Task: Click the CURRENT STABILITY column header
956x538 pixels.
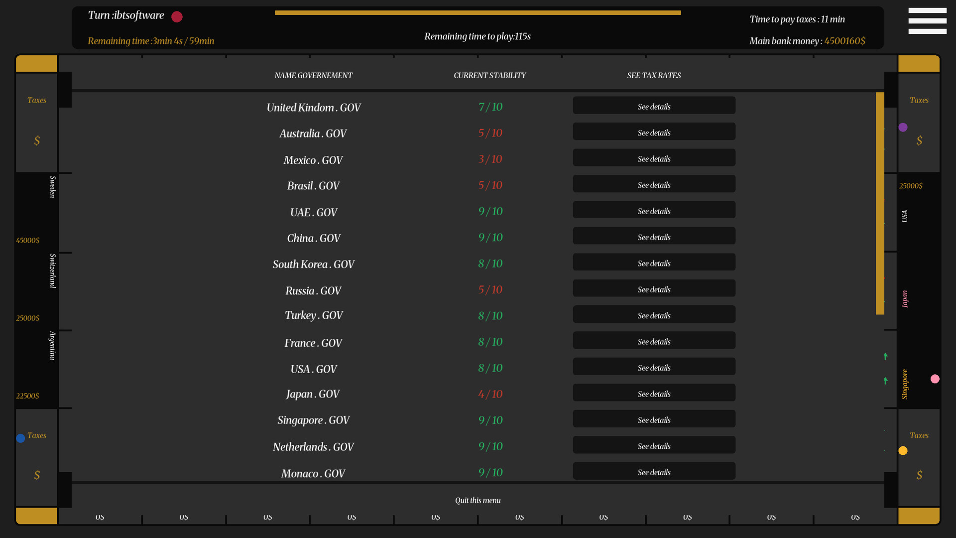Action: click(489, 76)
